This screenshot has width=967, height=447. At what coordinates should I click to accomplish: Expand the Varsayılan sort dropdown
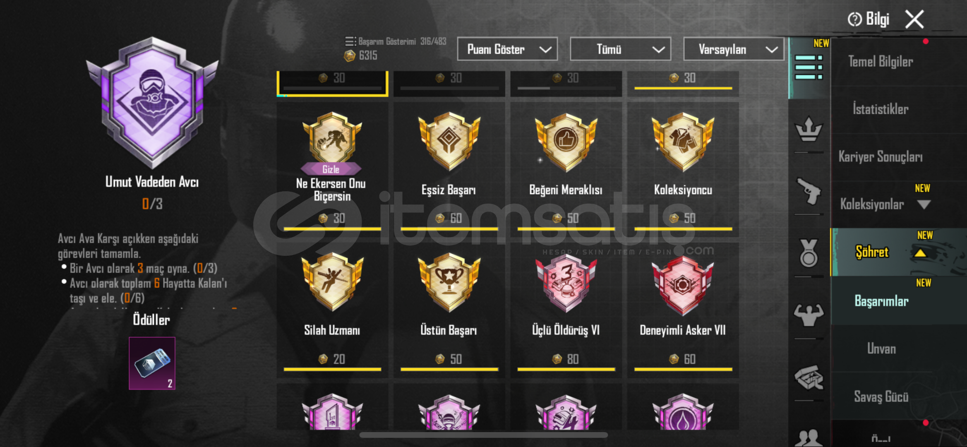(x=734, y=49)
